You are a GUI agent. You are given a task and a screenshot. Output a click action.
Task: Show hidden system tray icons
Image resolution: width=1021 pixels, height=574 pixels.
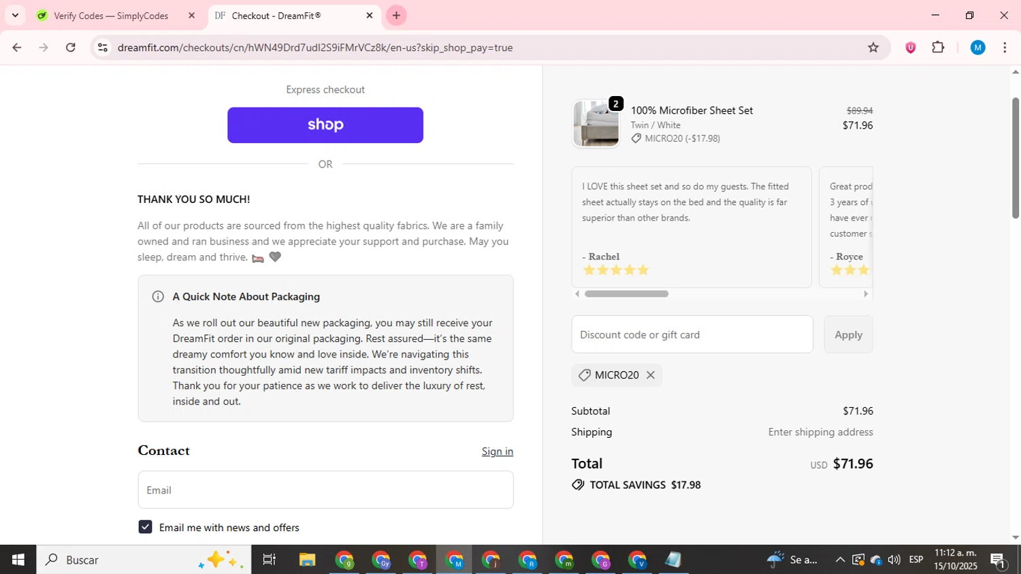(840, 560)
